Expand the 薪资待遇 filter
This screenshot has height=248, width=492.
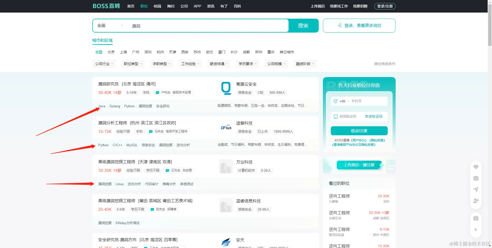219,64
